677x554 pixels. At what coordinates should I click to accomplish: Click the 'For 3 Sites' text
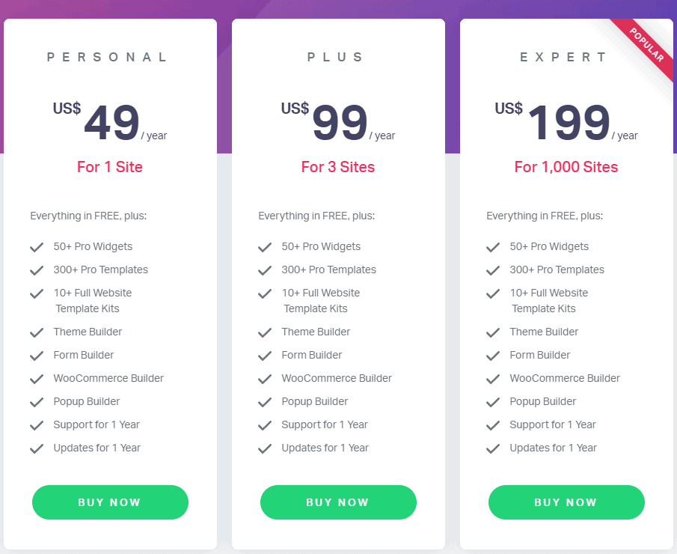click(337, 167)
